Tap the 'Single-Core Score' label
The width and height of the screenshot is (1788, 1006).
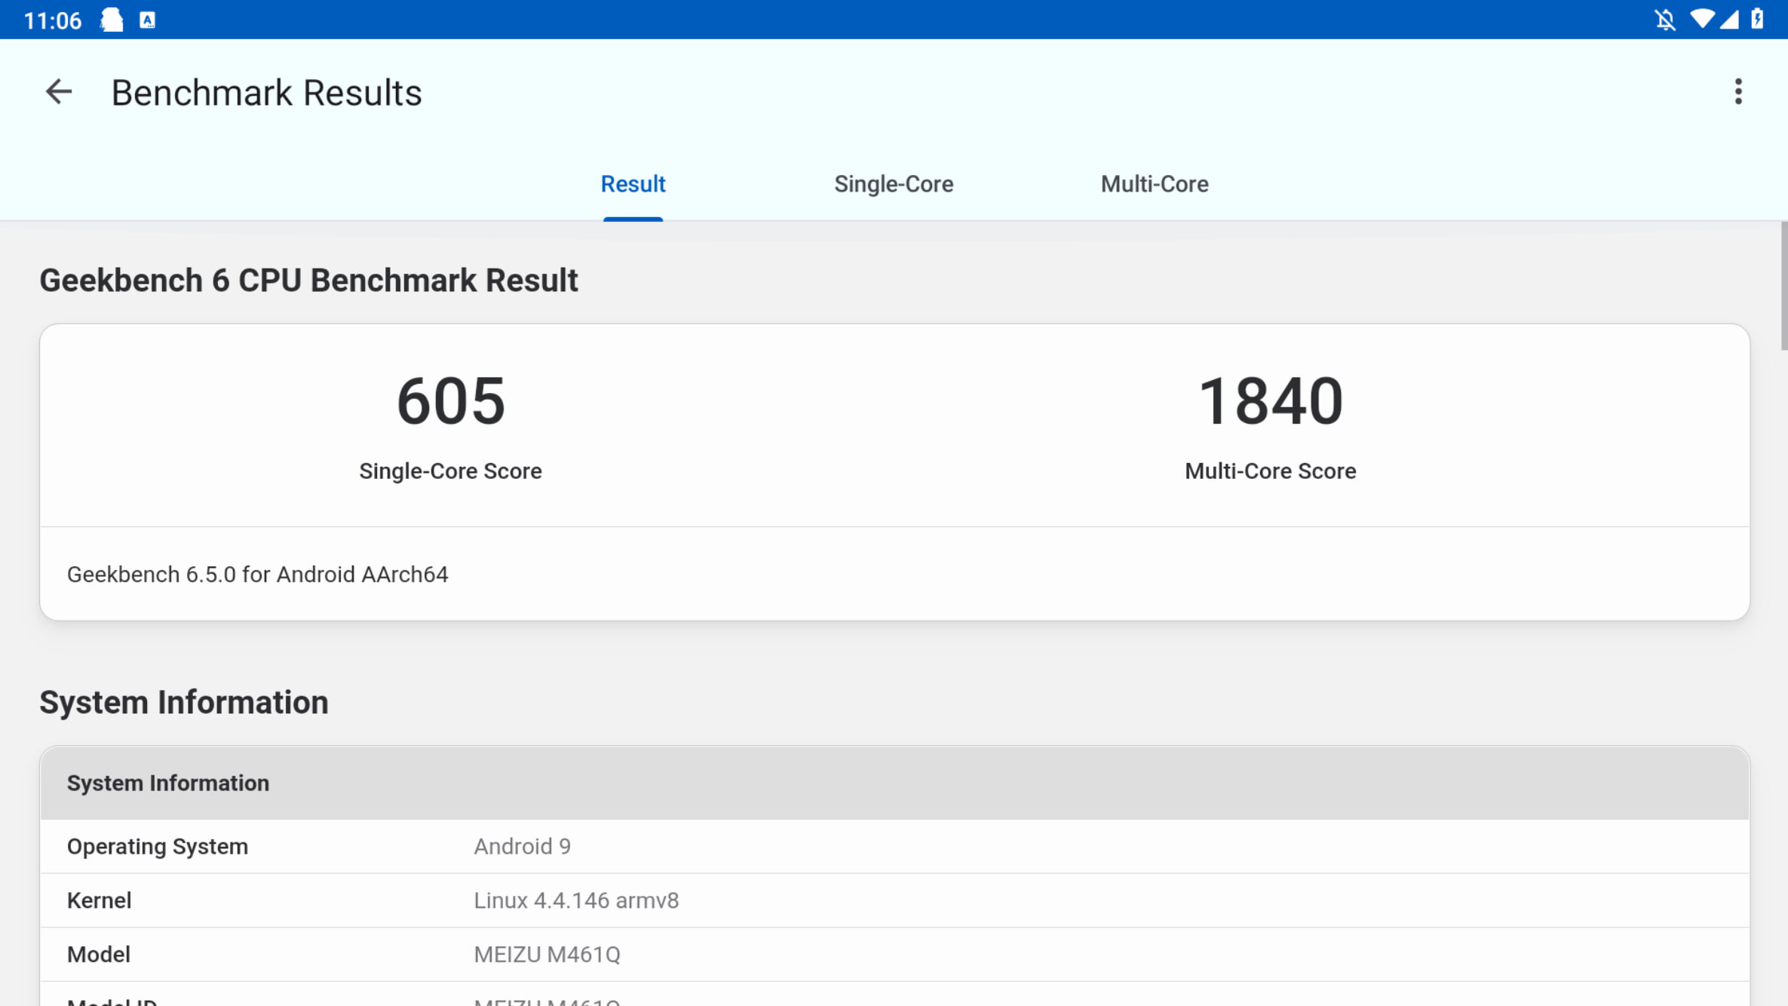pos(450,471)
